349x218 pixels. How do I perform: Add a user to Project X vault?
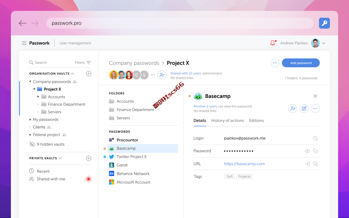(162, 75)
